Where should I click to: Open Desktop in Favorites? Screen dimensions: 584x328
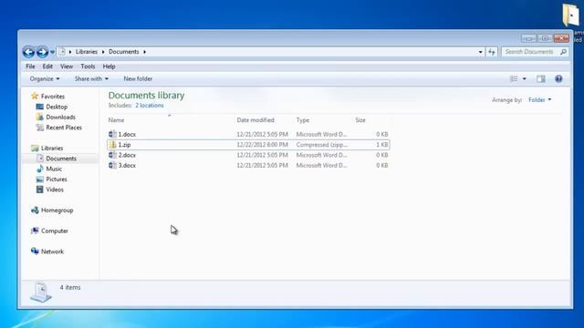point(57,107)
